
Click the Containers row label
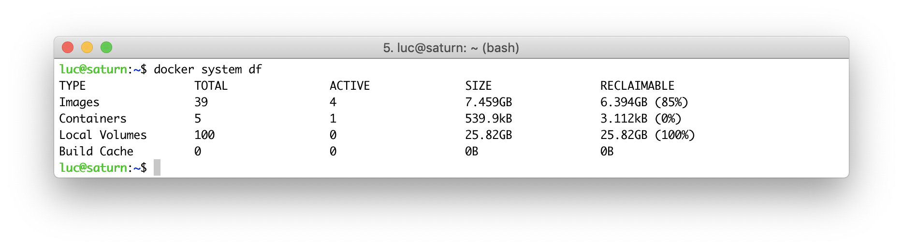pos(93,119)
